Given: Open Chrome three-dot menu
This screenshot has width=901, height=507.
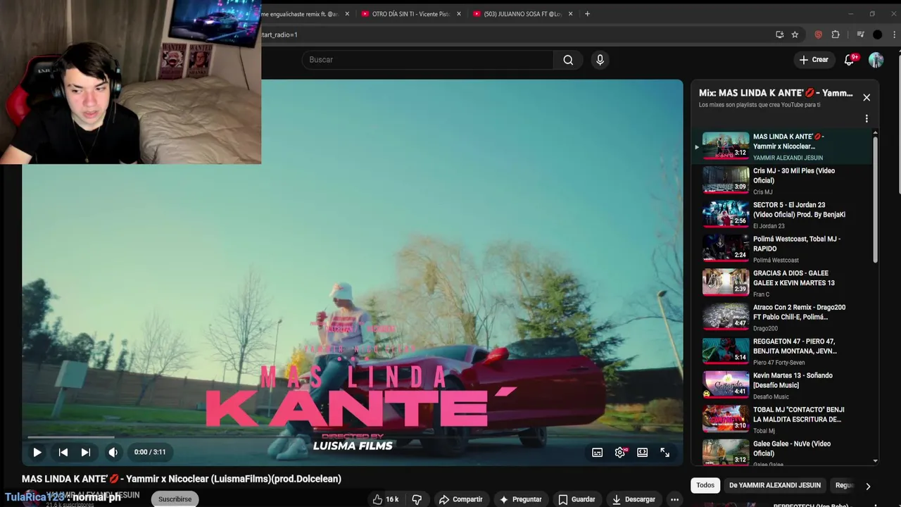Looking at the screenshot, I should click(895, 35).
